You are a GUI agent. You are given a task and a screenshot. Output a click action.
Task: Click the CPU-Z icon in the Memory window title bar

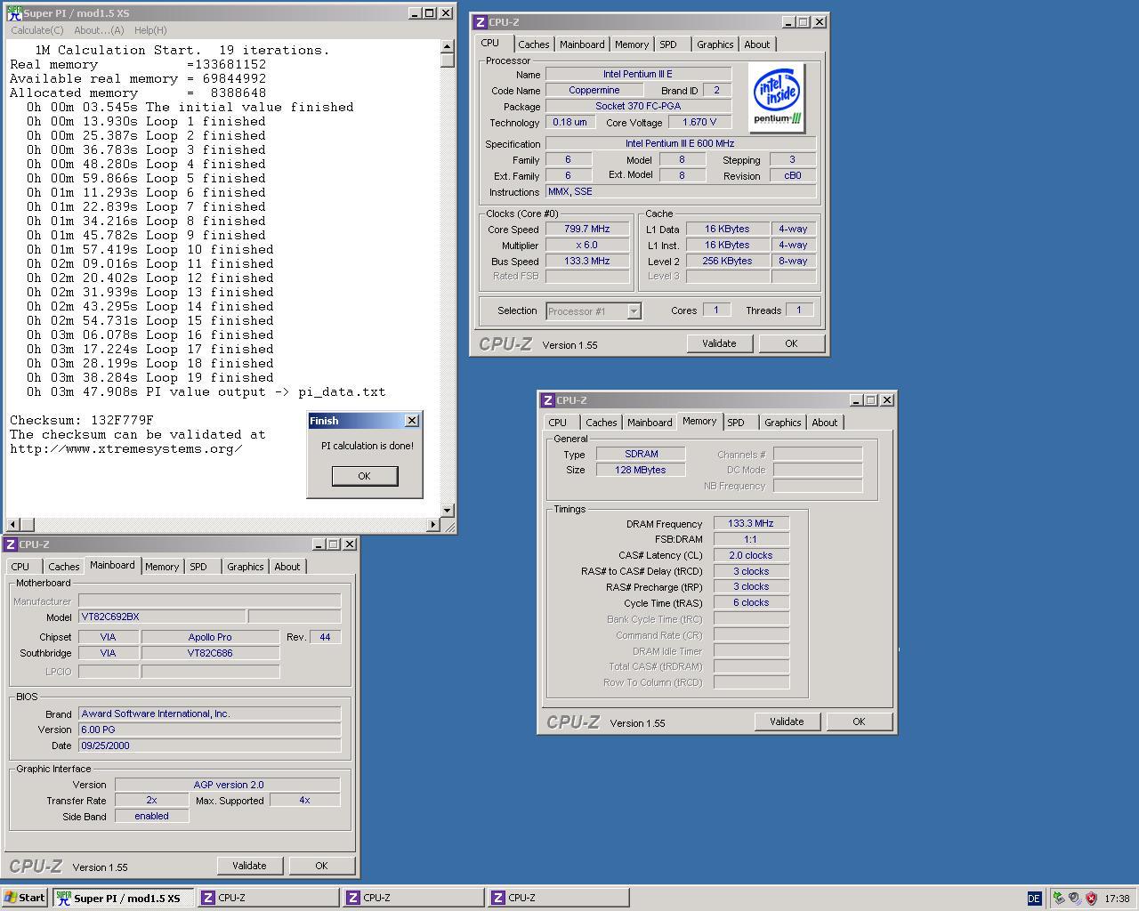[548, 400]
